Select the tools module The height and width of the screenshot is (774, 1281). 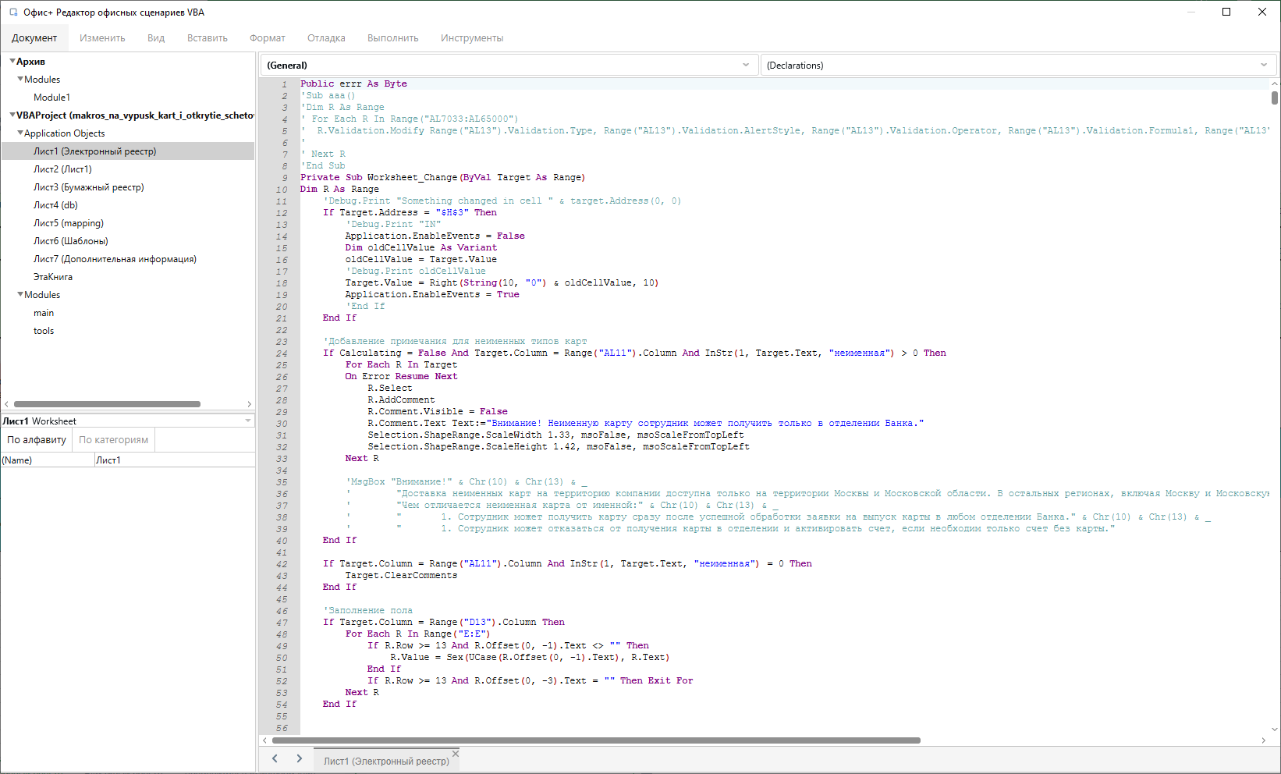[x=43, y=330]
